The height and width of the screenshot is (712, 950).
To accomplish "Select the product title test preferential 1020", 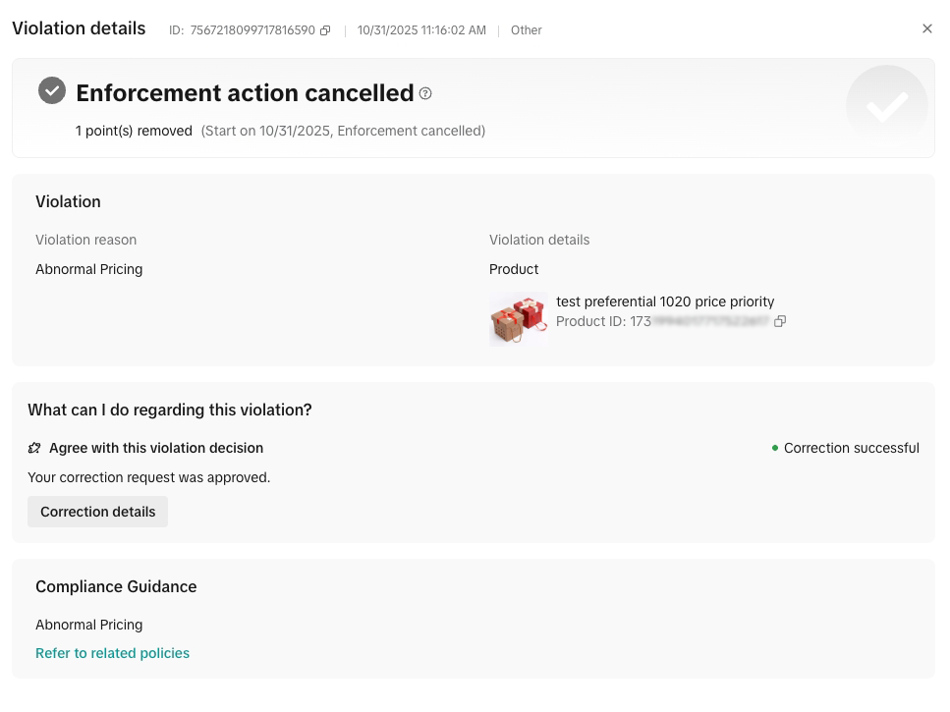I will point(665,301).
